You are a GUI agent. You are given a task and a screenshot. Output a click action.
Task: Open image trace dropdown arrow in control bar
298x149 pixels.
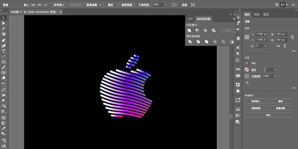pyautogui.click(x=101, y=5)
